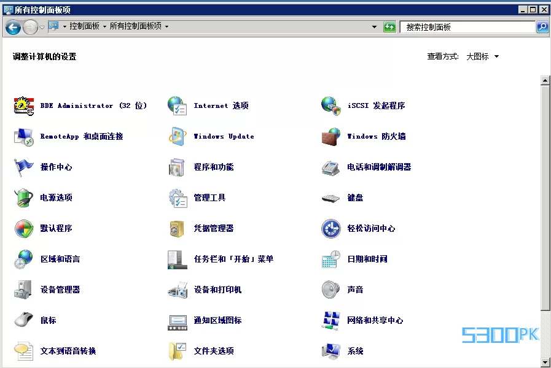Click the 网络和共享中心 label
The image size is (551, 368).
click(375, 320)
